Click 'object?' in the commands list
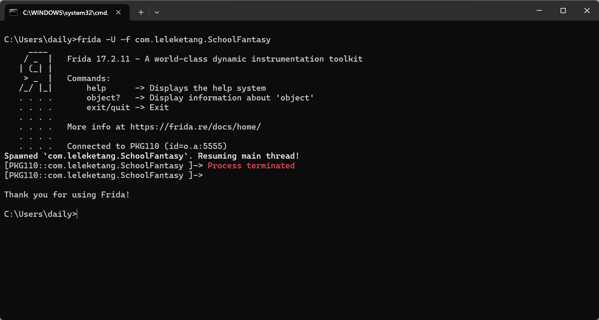 [x=103, y=98]
